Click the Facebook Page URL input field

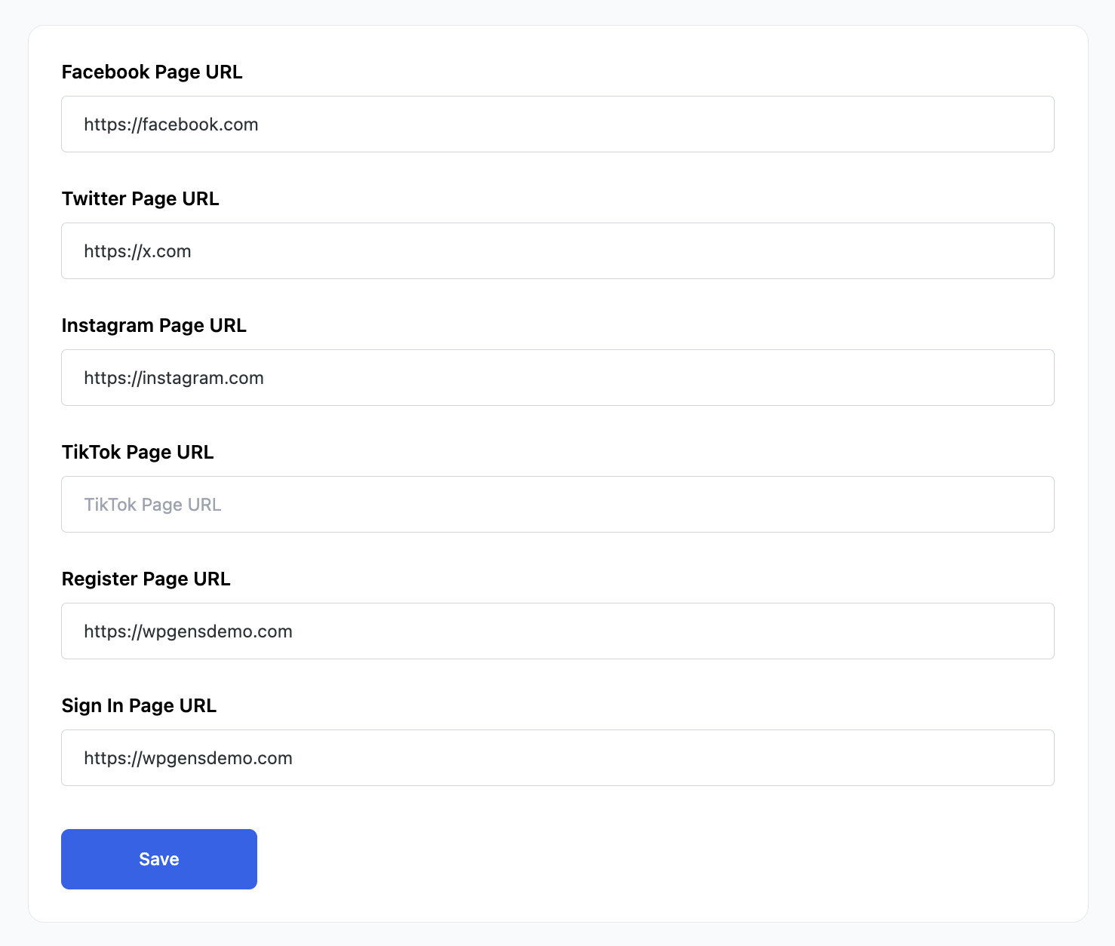click(x=557, y=124)
